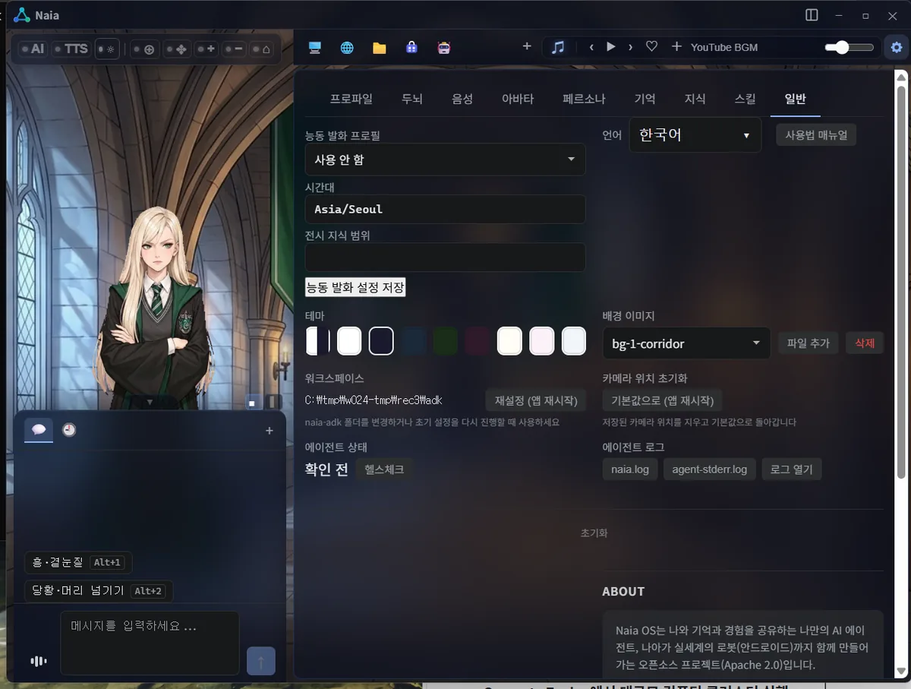Open the desktop monitor icon in top bar
This screenshot has height=689, width=911.
pos(314,47)
